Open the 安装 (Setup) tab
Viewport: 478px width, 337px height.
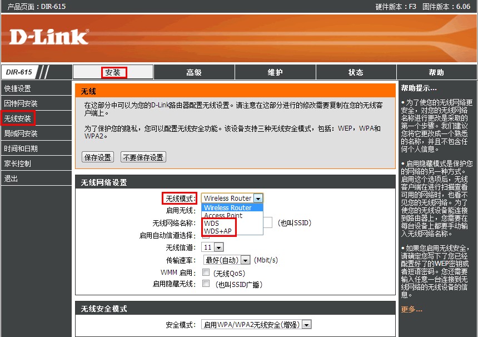(113, 72)
